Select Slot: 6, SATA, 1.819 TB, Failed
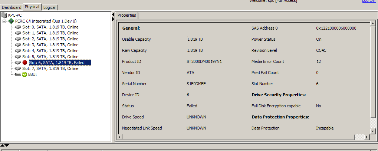 click(60, 63)
